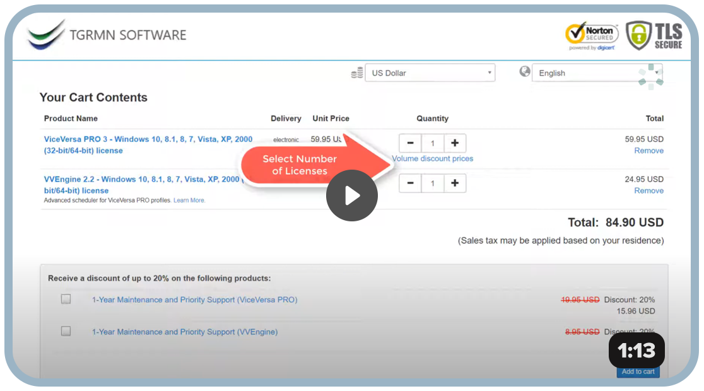
Task: Edit ViceVersa PRO 3 quantity field
Action: 432,143
